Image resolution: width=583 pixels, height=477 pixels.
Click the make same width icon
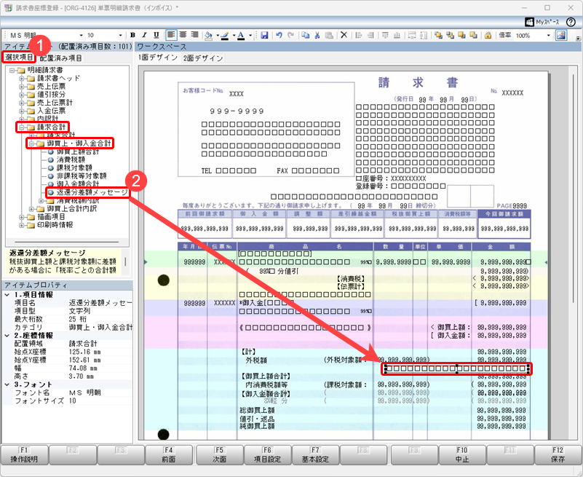click(x=412, y=36)
